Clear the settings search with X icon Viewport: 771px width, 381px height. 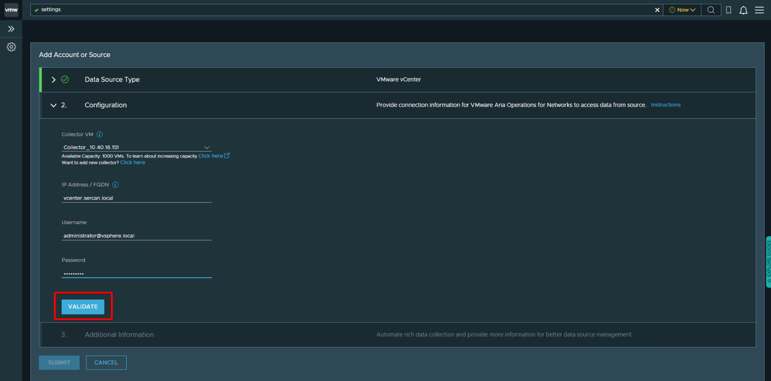click(x=657, y=10)
